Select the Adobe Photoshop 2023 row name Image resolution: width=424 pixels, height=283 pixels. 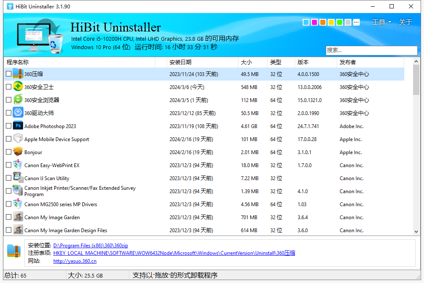click(x=50, y=126)
